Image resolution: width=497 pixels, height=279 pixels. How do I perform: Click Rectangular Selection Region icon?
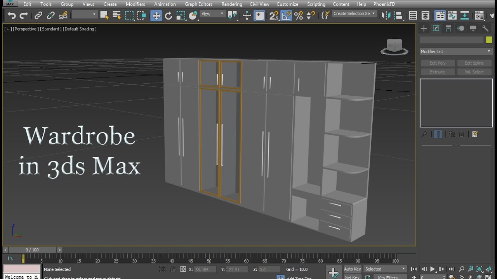pos(129,15)
